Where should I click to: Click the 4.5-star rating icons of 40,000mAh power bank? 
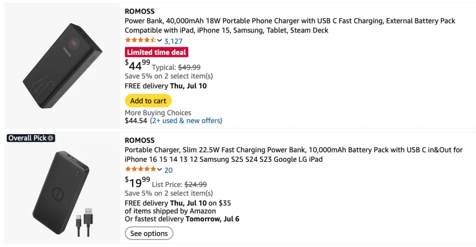140,41
